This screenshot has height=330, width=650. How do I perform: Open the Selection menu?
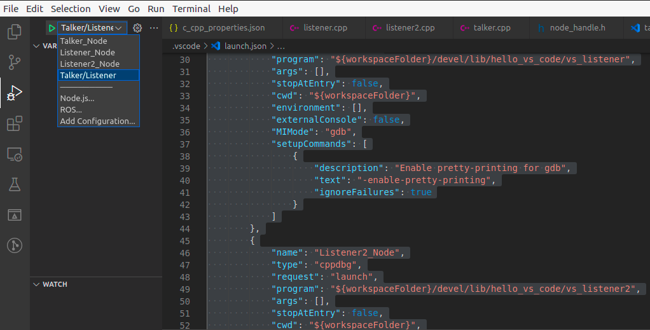point(71,9)
